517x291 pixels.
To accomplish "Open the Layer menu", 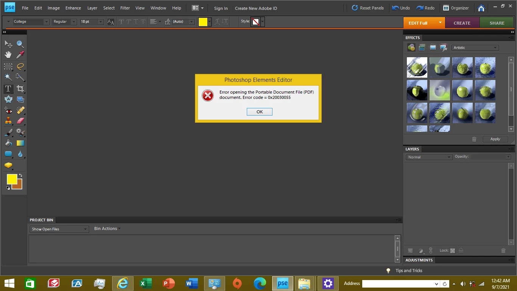I will tap(92, 8).
